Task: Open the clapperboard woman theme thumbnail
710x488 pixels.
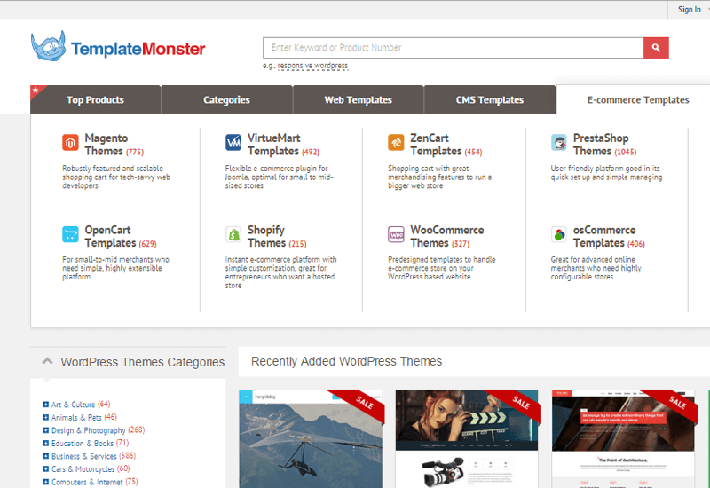Action: tap(467, 438)
